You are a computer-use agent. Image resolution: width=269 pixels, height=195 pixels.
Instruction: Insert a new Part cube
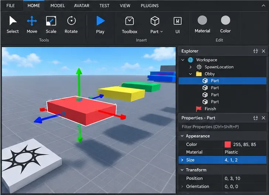tap(155, 21)
